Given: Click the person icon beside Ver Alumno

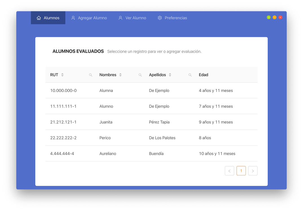Looking at the screenshot, I should coord(120,18).
